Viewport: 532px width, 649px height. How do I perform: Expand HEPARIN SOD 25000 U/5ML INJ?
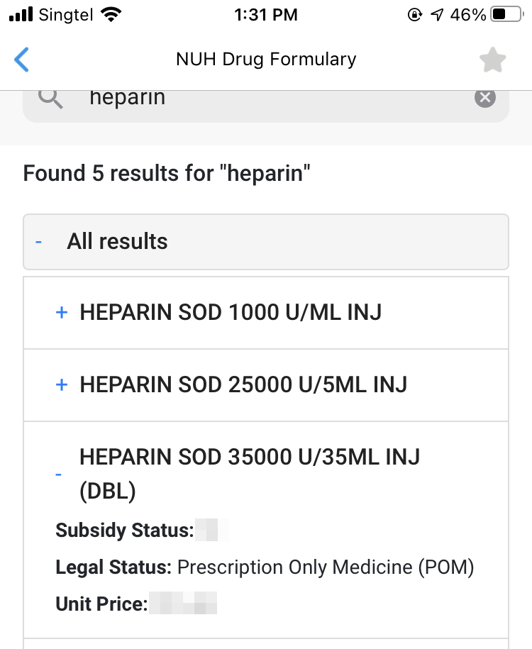pyautogui.click(x=62, y=384)
